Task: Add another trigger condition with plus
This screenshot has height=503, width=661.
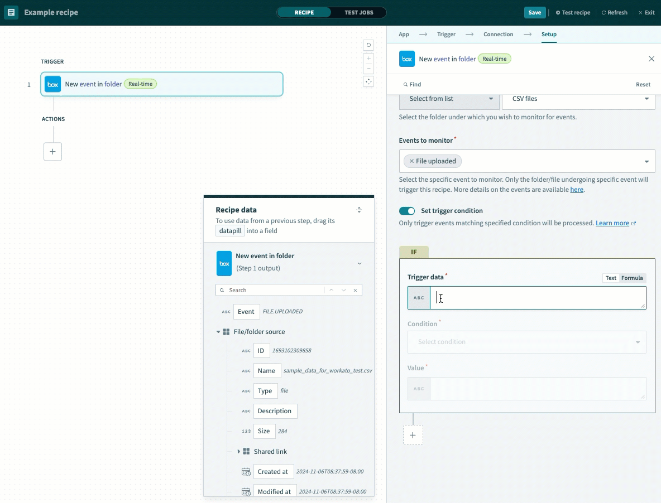Action: click(413, 435)
